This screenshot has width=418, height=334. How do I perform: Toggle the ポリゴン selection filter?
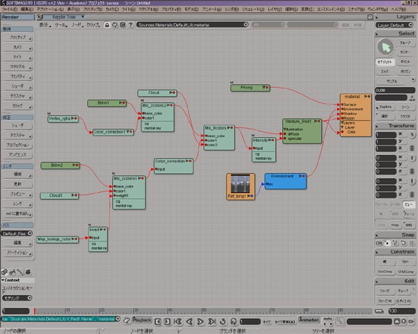[x=405, y=72]
